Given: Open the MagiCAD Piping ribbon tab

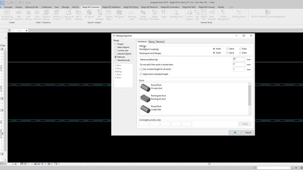Looking at the screenshot, I should pos(131,7).
